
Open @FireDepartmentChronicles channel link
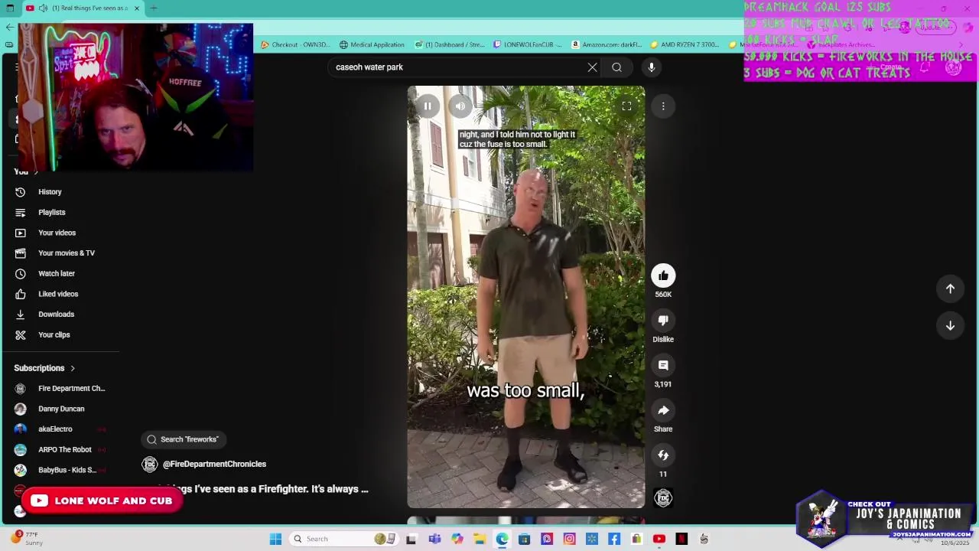pos(214,465)
